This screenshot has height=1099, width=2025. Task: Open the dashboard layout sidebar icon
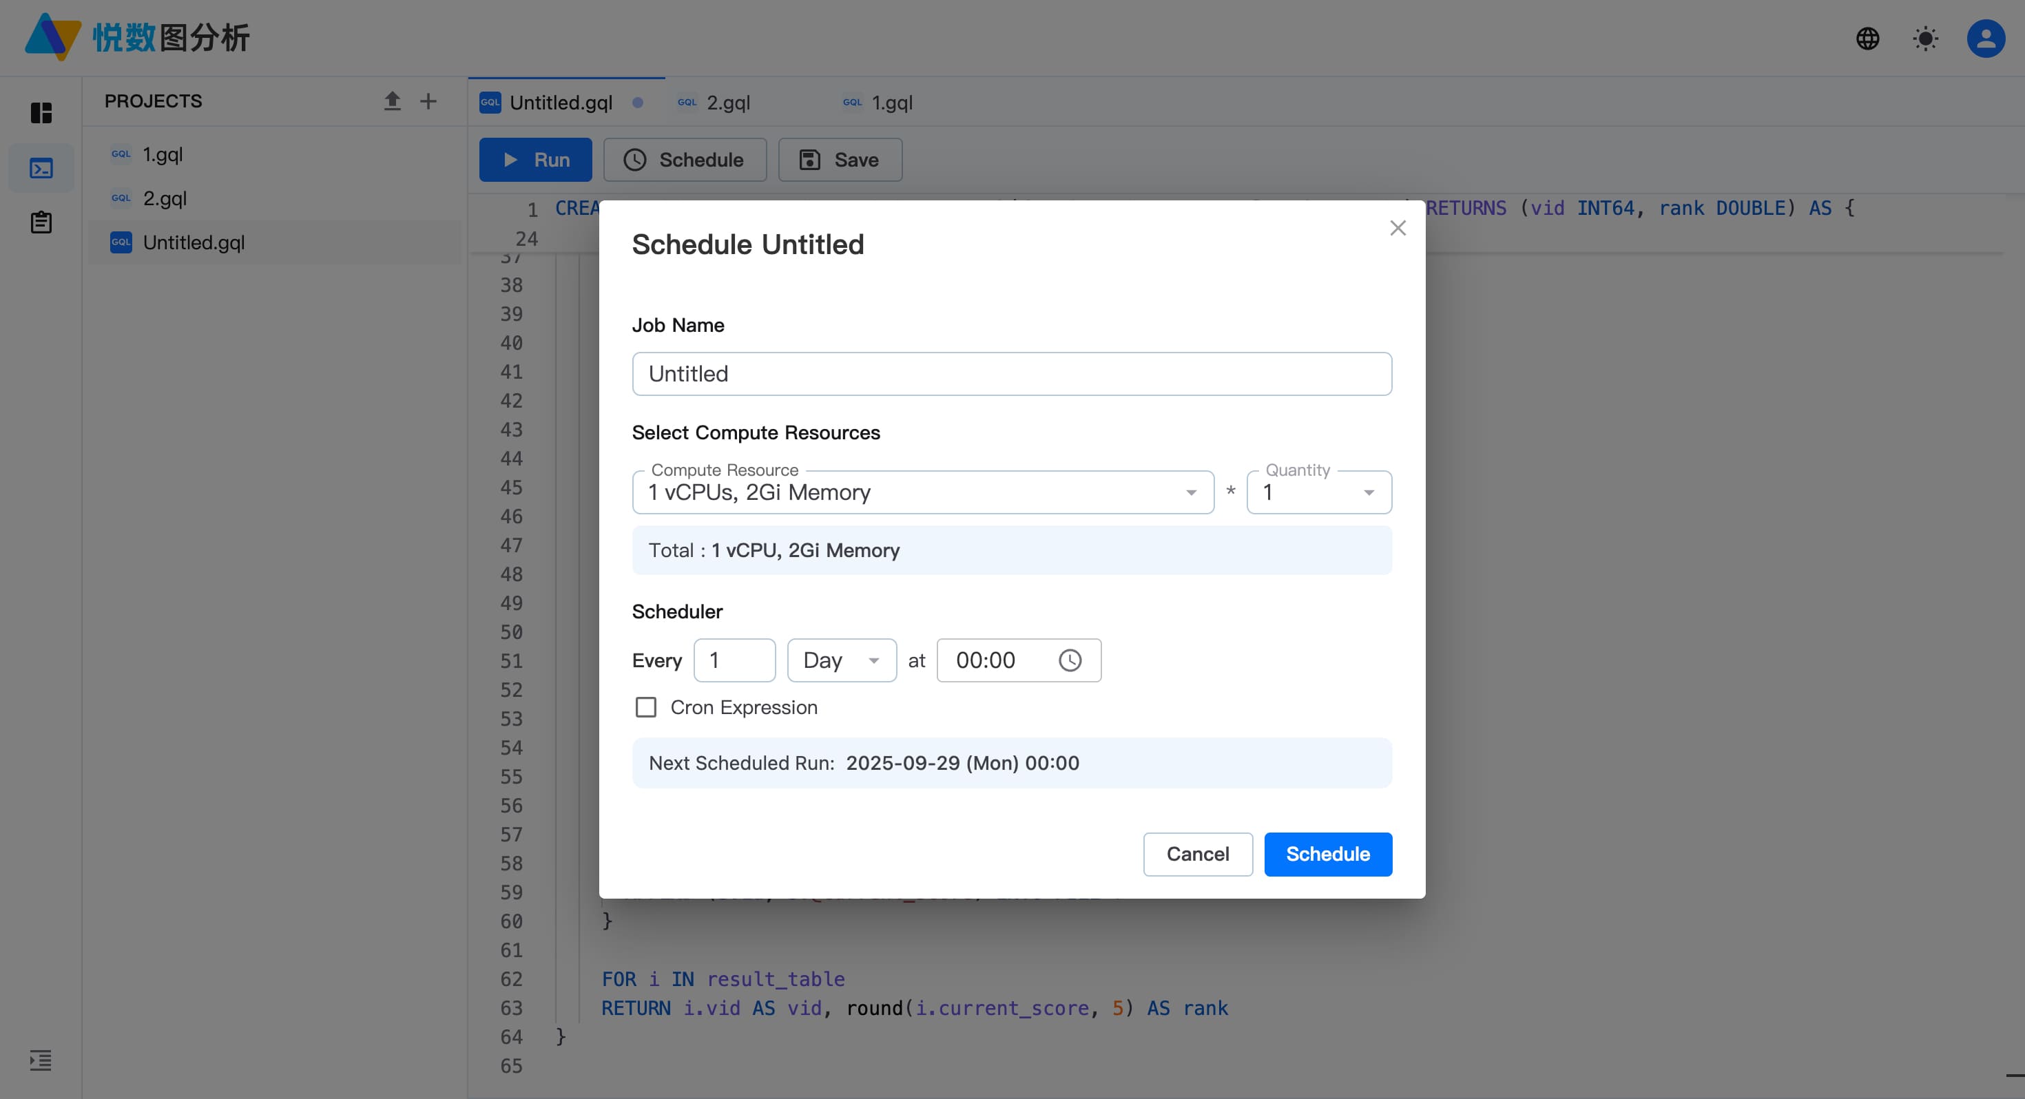[x=41, y=113]
